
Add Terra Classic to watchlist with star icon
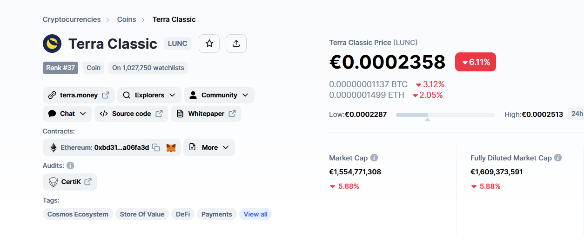209,44
